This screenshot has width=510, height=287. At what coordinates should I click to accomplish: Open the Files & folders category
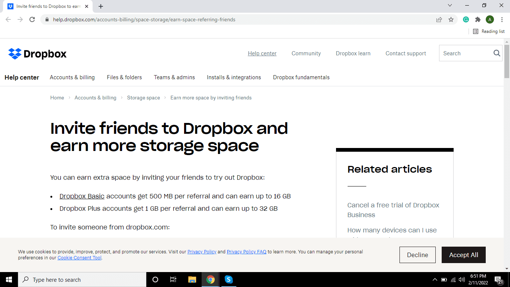(124, 77)
